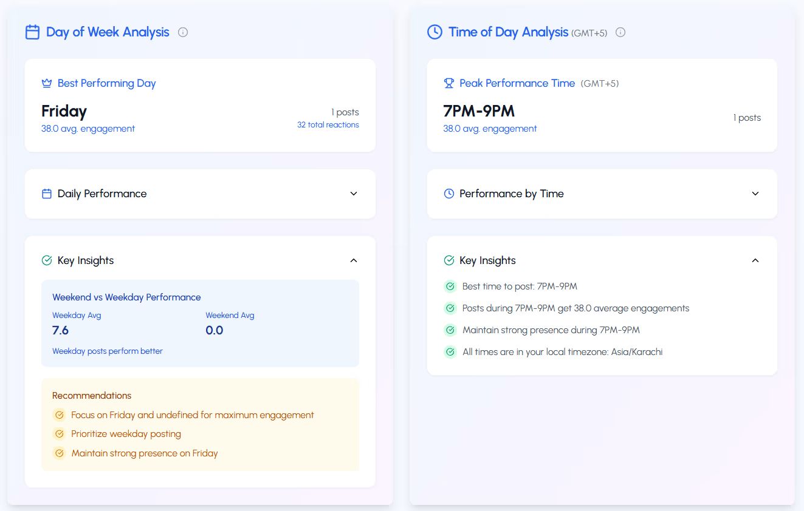Screen dimensions: 804x511
Task: Click the crown icon beside Best Performing Day
Action: pos(46,83)
